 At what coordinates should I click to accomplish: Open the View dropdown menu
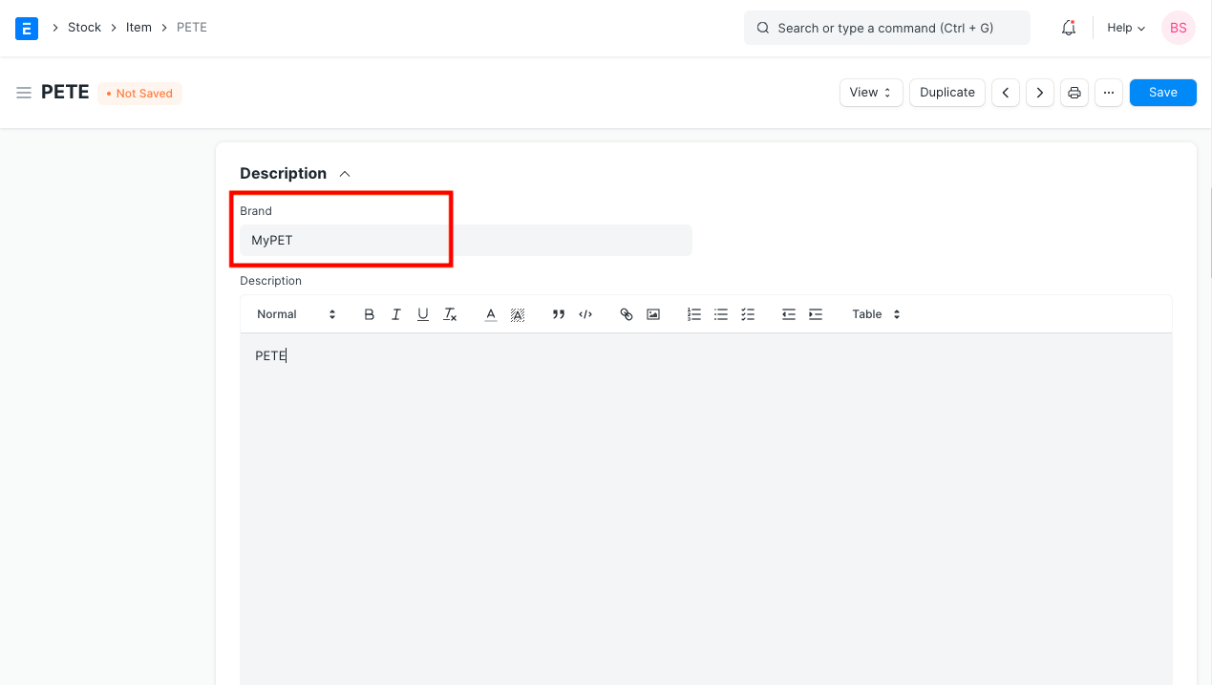click(871, 93)
